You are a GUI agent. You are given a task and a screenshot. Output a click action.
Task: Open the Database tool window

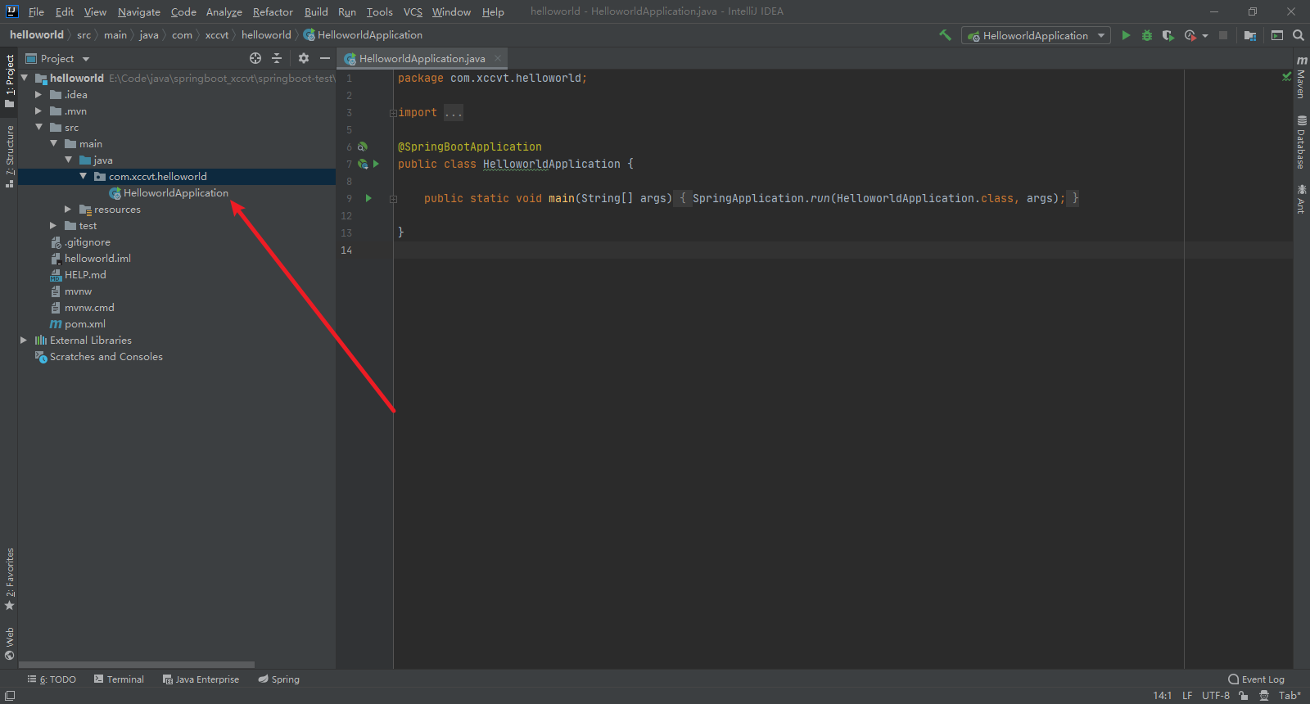(1301, 142)
